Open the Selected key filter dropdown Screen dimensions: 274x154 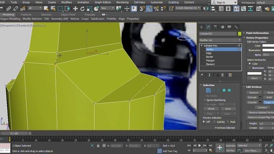click(249, 145)
